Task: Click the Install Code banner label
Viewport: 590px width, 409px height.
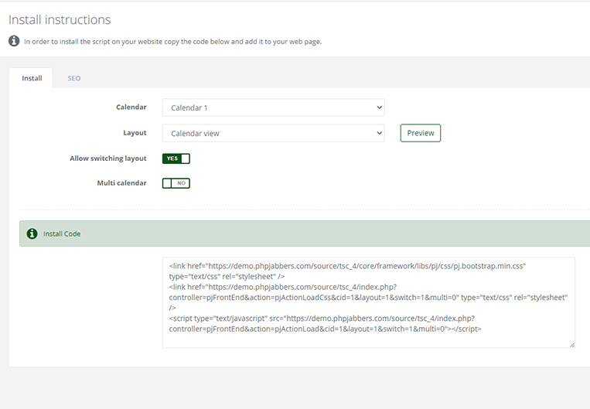Action: coord(62,233)
